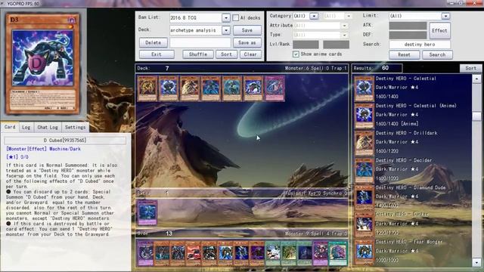Click the Sort button above the results list
The width and height of the screenshot is (484, 272).
[x=470, y=68]
